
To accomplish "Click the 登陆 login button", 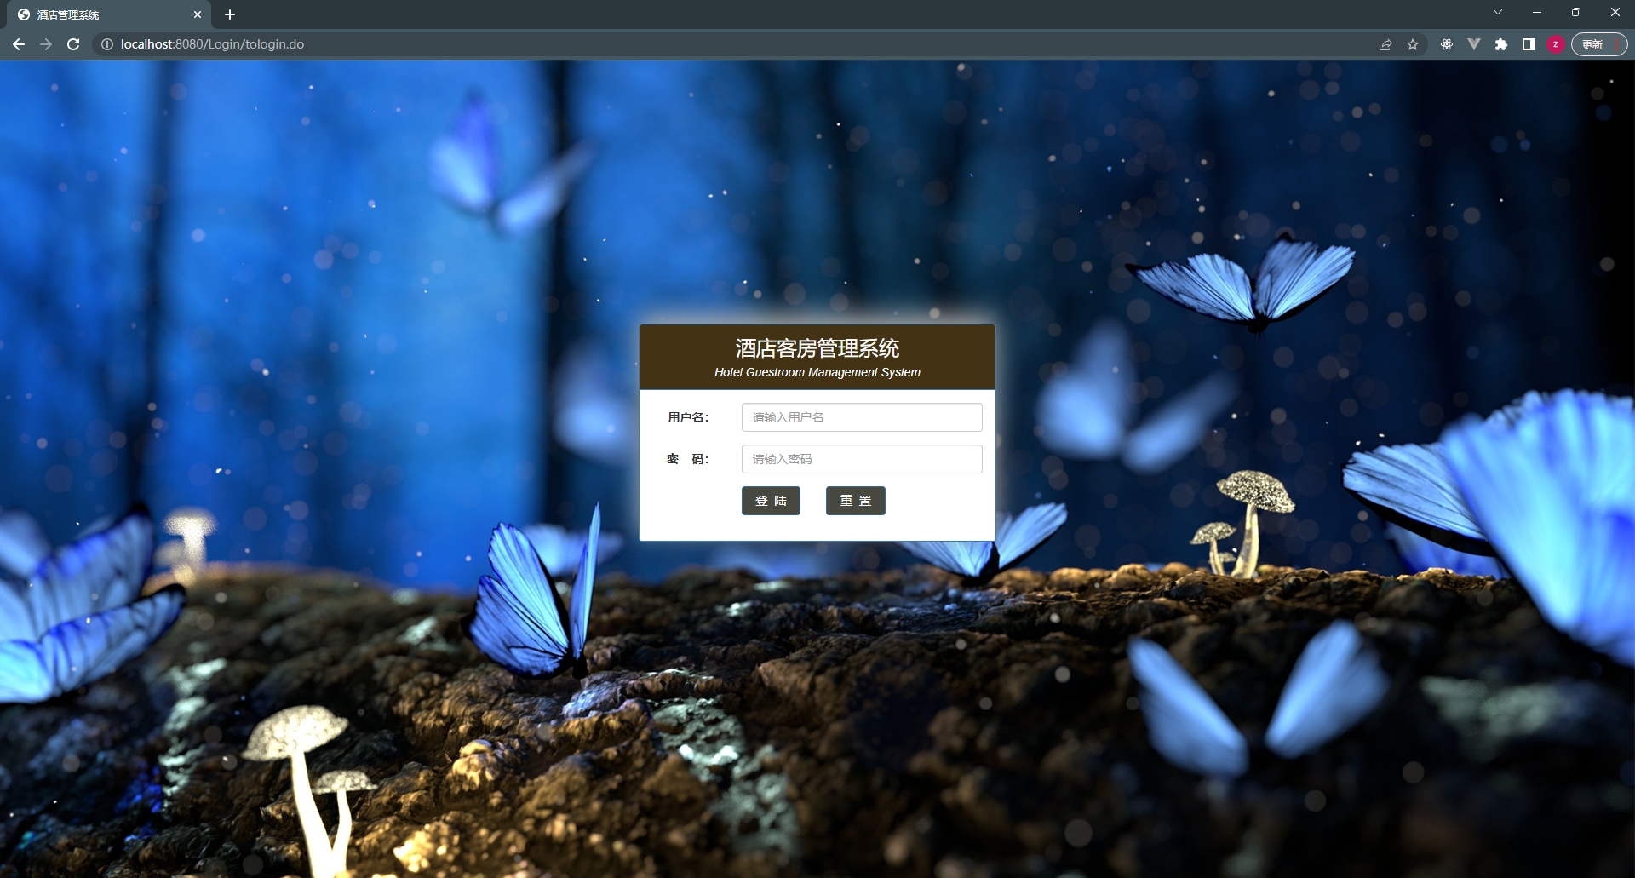I will click(x=771, y=501).
